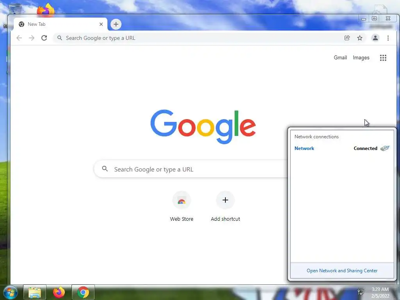Click the search magnifier in address bar
400x300 pixels.
[59, 38]
